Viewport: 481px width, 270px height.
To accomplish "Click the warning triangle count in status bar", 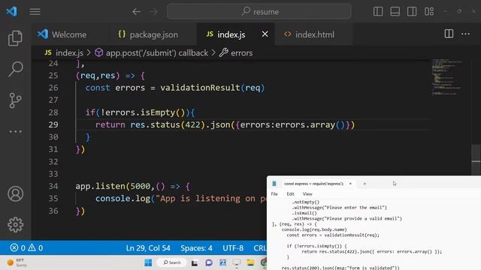I will (35, 247).
